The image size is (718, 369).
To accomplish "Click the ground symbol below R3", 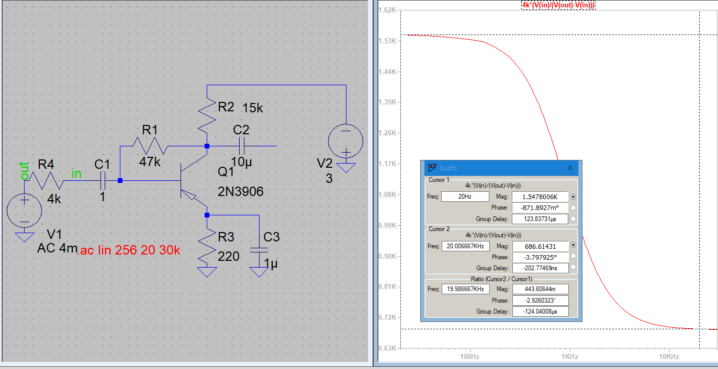I will pos(207,272).
